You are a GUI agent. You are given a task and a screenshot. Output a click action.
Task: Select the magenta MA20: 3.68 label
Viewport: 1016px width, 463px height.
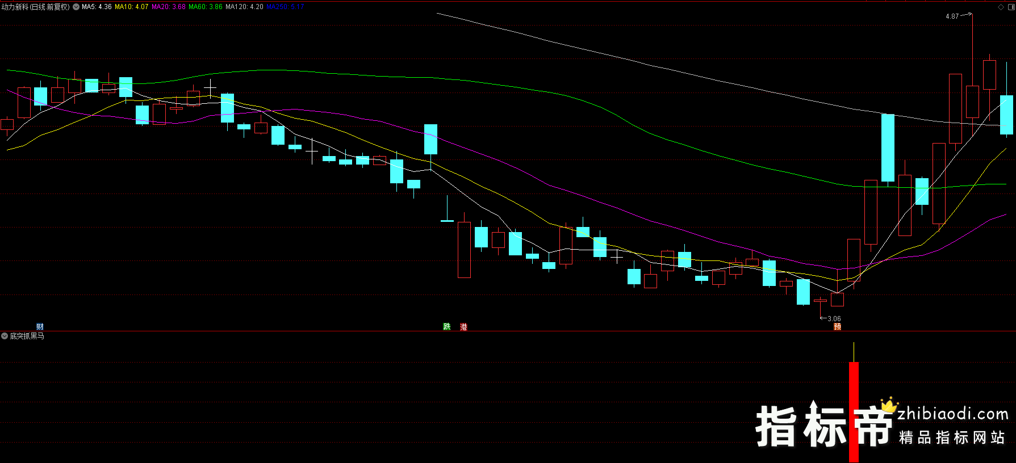169,7
